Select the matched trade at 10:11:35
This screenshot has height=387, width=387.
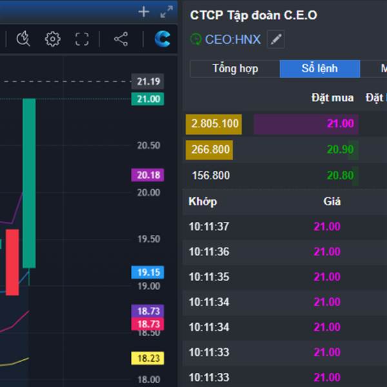tap(285, 277)
